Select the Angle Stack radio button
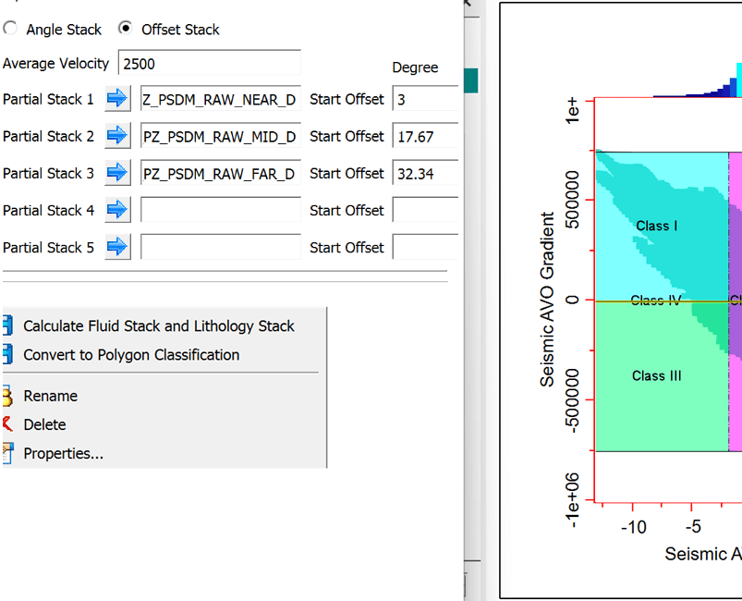 10,29
